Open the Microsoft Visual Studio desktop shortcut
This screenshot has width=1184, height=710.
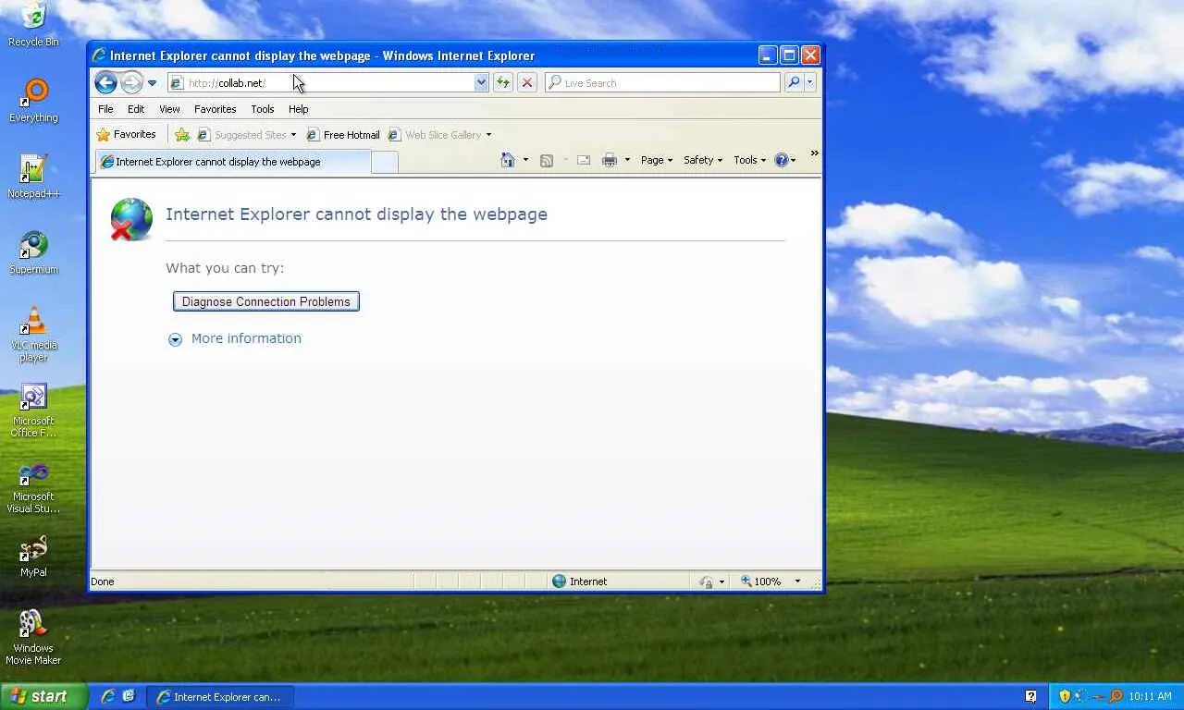(x=33, y=485)
